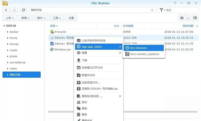Choose 在新窗口打开文件 menu entry
Screen dimensions: 201x121
[99, 68]
